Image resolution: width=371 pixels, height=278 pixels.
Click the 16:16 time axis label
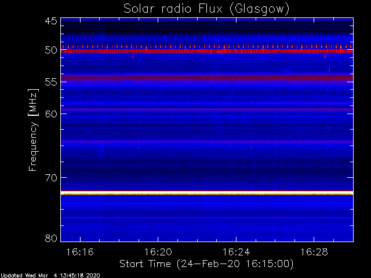tap(80, 253)
